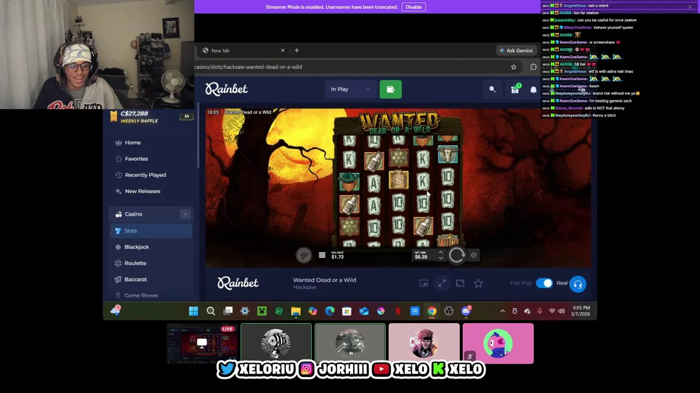Select Blackjack in the casino sidebar
This screenshot has width=700, height=393.
pos(150,247)
